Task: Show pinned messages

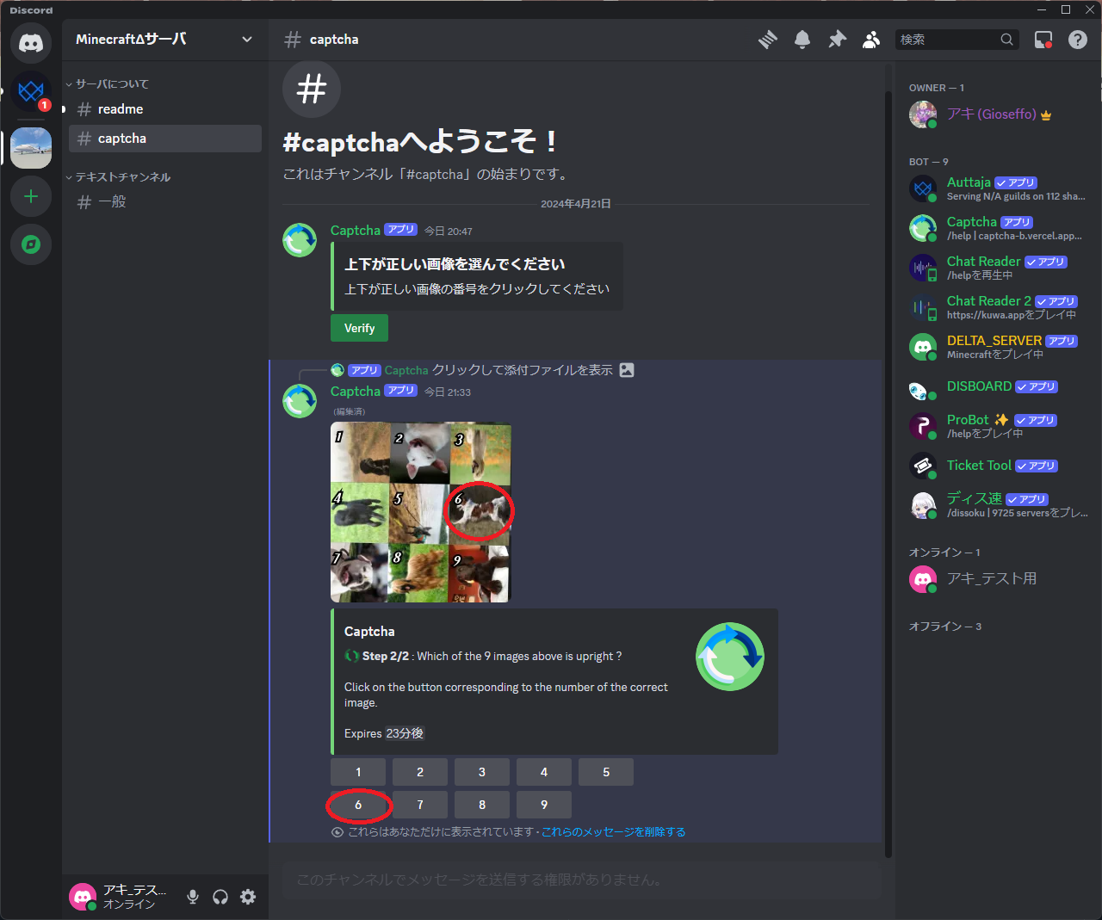Action: click(837, 40)
